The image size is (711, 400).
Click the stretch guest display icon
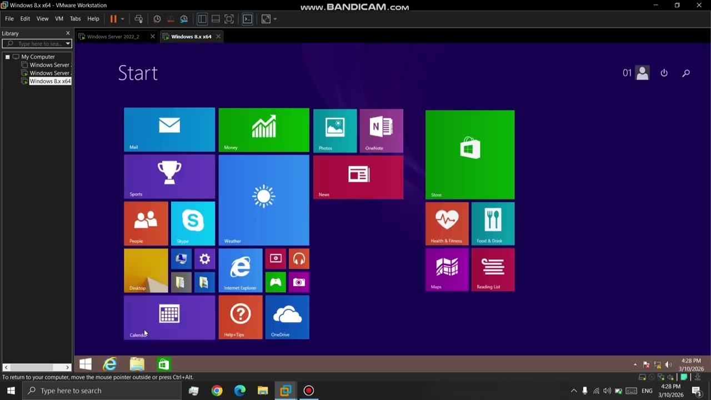(x=266, y=19)
